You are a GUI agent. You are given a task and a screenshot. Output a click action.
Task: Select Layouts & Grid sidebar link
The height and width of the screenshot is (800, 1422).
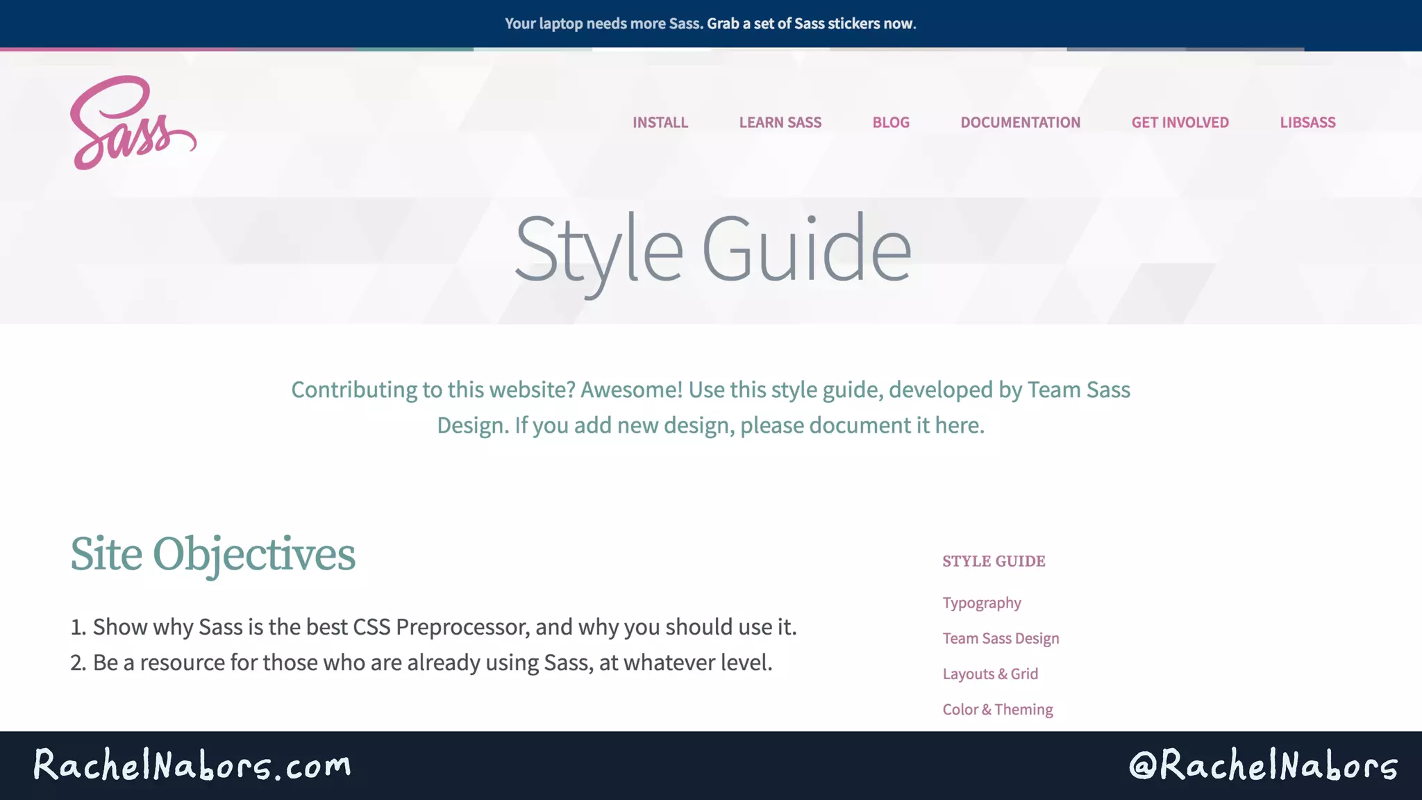(x=989, y=674)
